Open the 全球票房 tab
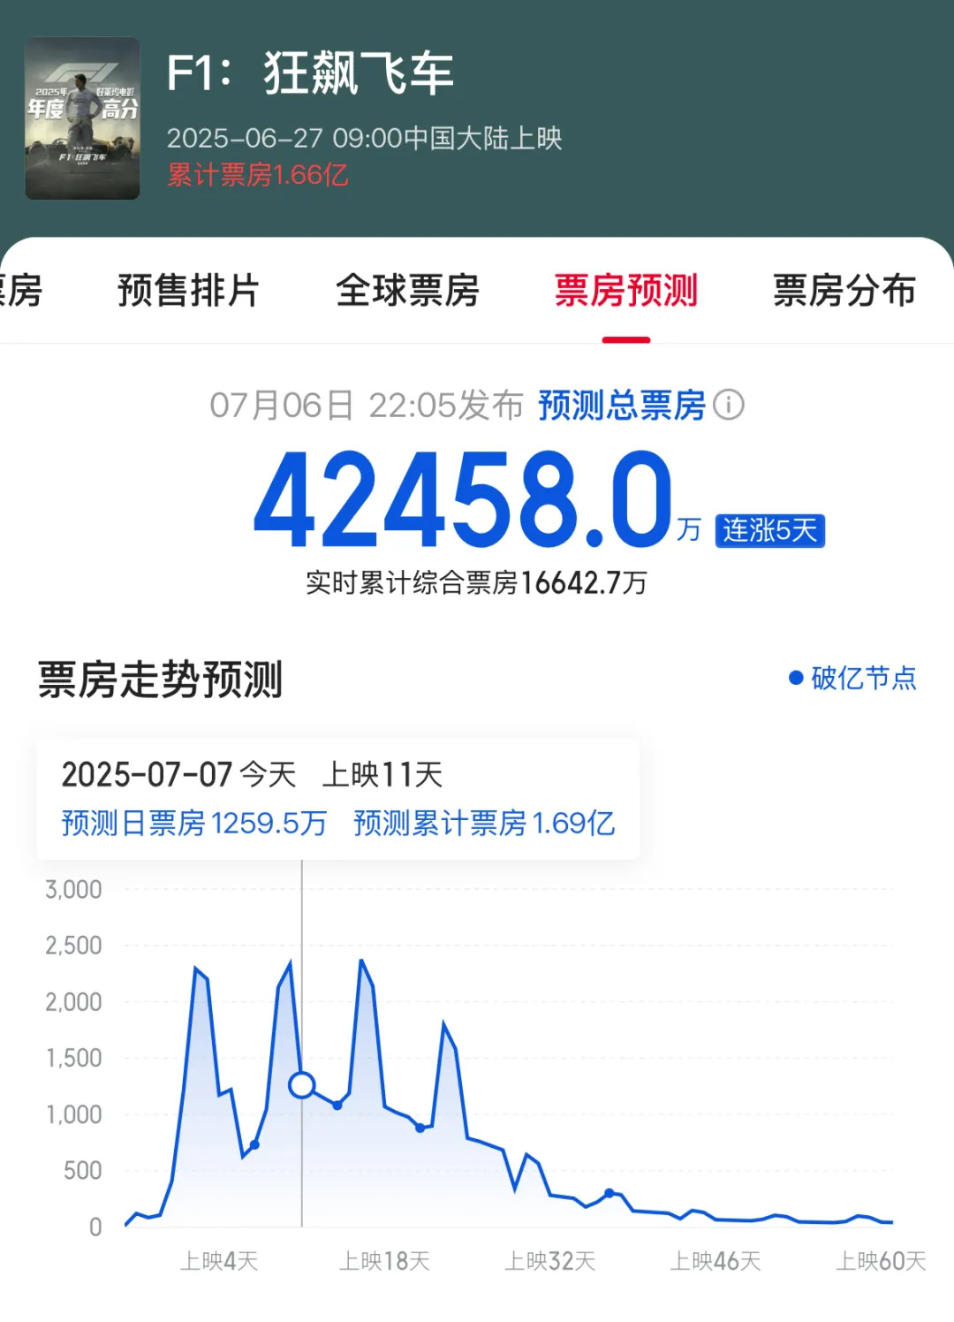The width and height of the screenshot is (954, 1322). (x=407, y=291)
